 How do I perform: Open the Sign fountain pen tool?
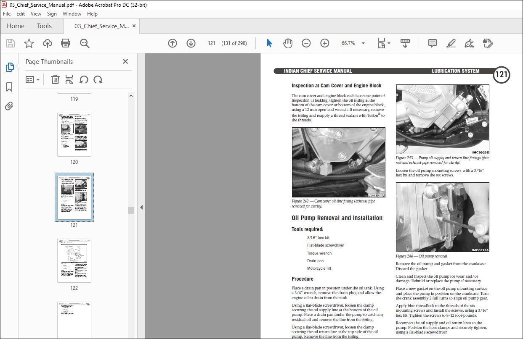469,43
